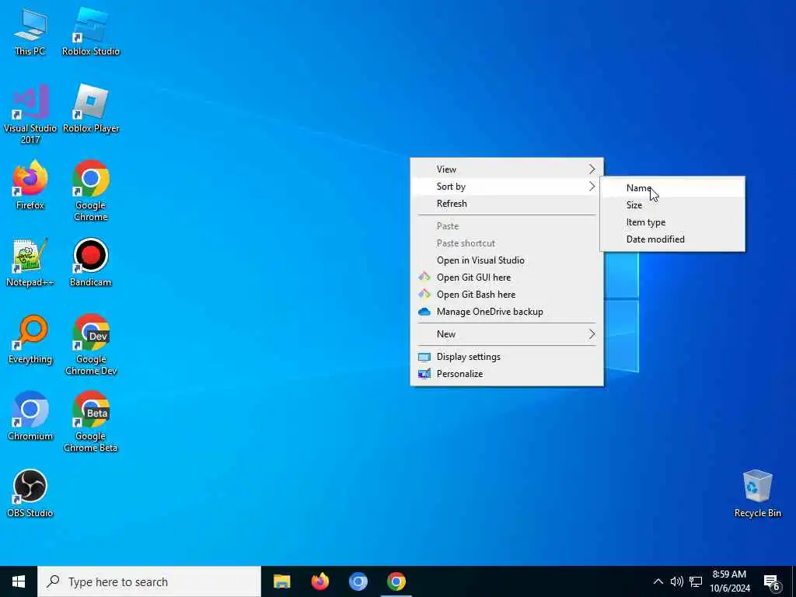Open Chromium from the taskbar
Image resolution: width=796 pixels, height=597 pixels.
coord(358,581)
